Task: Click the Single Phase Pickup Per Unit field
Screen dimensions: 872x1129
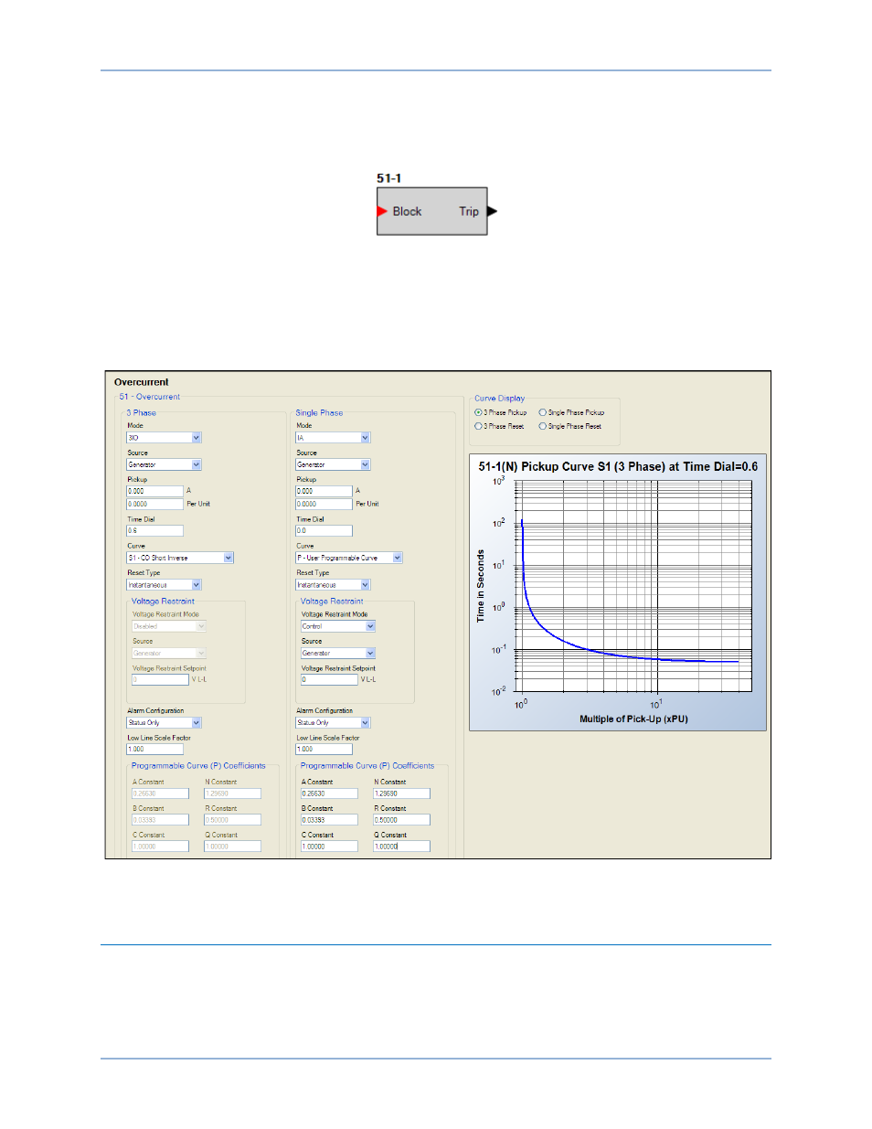Action: click(324, 504)
